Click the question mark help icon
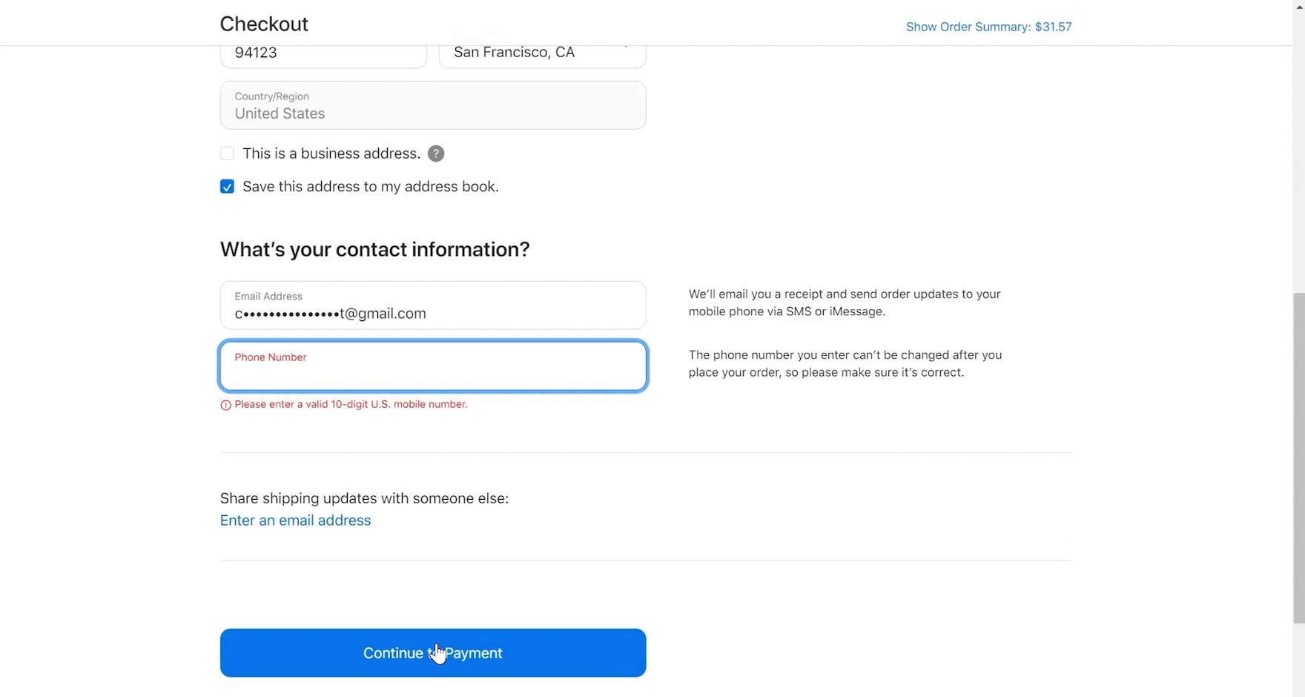This screenshot has height=697, width=1305. [x=436, y=153]
